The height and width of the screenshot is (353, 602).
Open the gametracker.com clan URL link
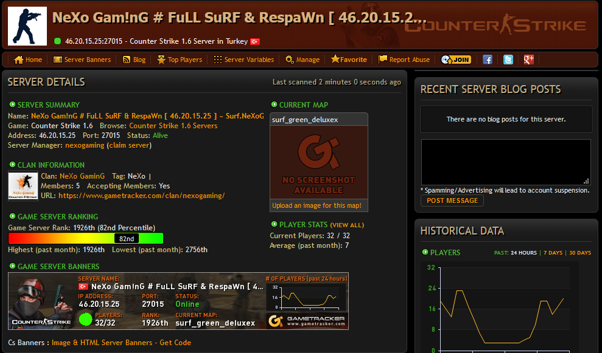(x=142, y=196)
